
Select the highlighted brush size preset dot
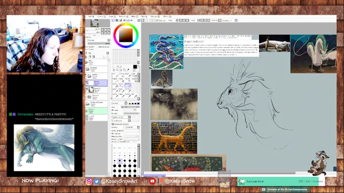tap(119, 161)
